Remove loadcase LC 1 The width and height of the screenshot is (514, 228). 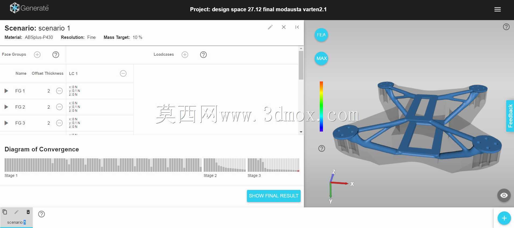click(123, 73)
